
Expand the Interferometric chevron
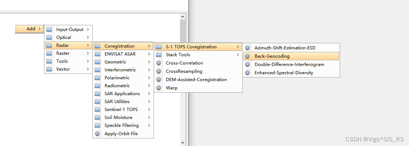point(149,70)
